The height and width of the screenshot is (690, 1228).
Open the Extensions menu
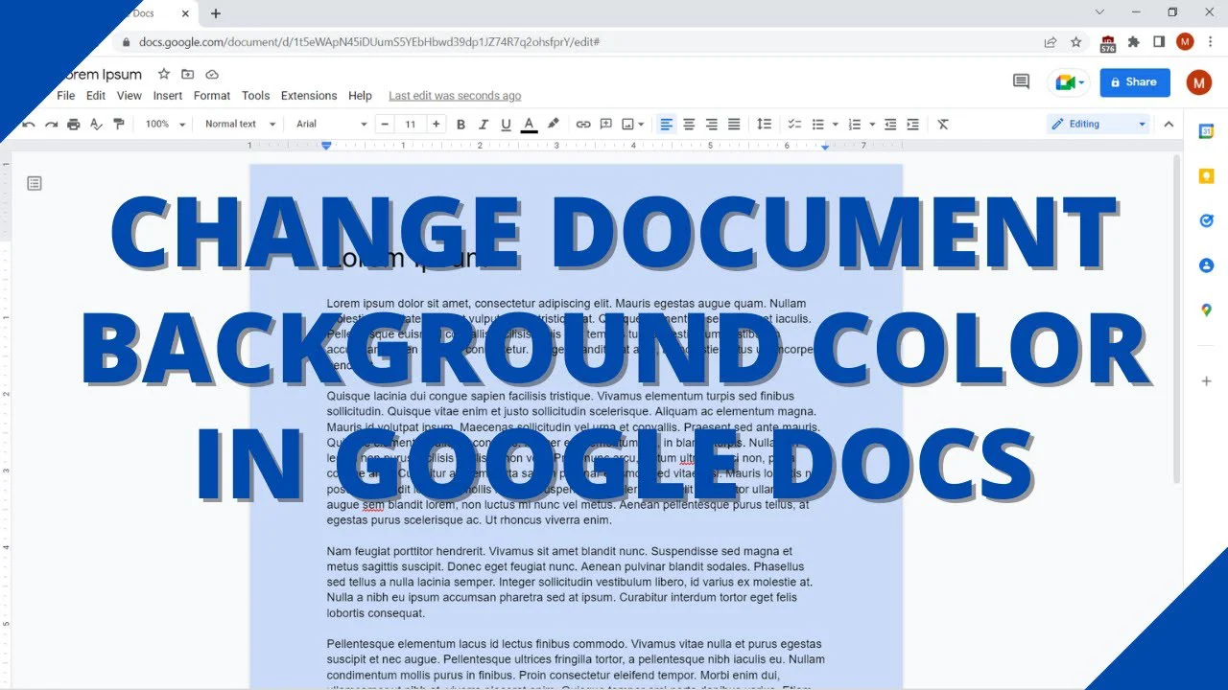point(309,96)
